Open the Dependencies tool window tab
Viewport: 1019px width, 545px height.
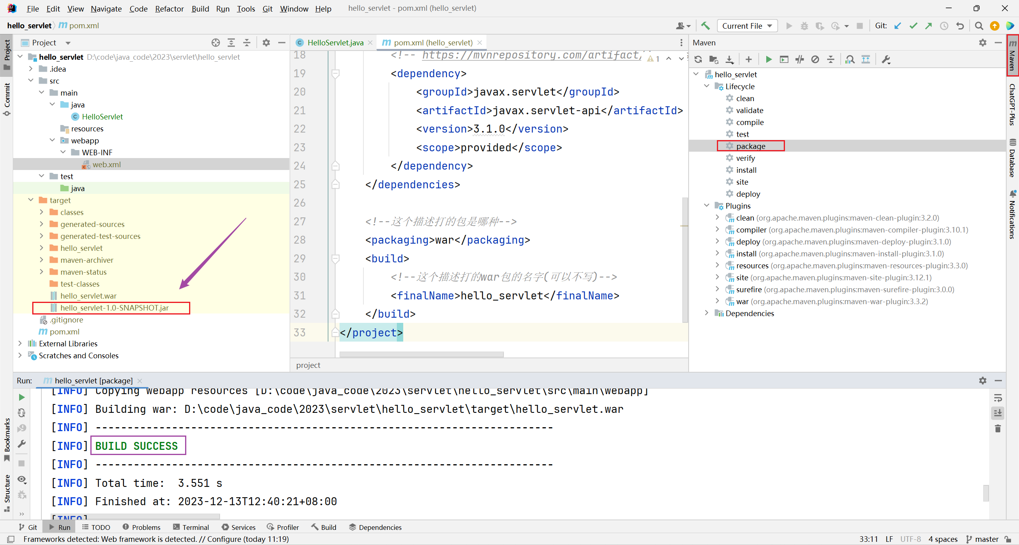pyautogui.click(x=375, y=527)
